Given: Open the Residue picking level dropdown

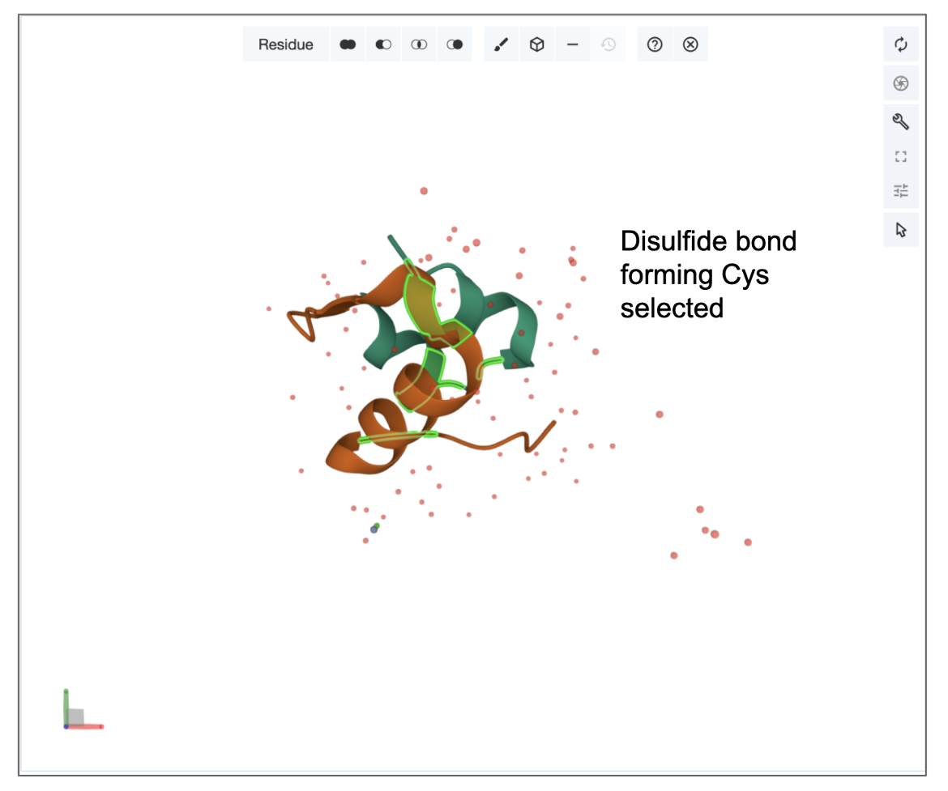Looking at the screenshot, I should 286,45.
